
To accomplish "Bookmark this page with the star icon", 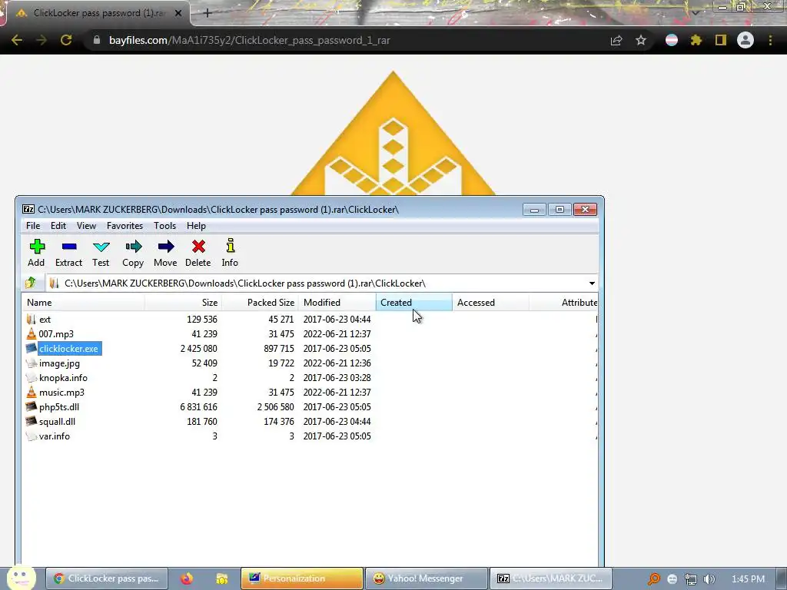I will point(640,40).
